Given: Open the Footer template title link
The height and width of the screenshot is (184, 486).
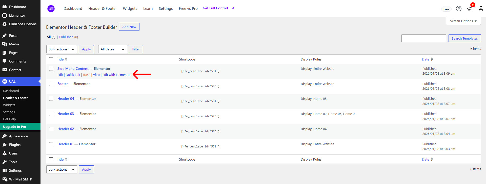Looking at the screenshot, I should (63, 84).
